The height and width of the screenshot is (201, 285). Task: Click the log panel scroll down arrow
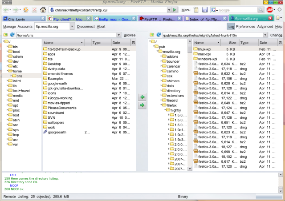tap(281, 191)
